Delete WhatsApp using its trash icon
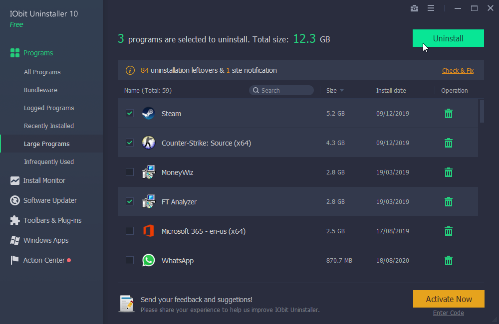 449,260
